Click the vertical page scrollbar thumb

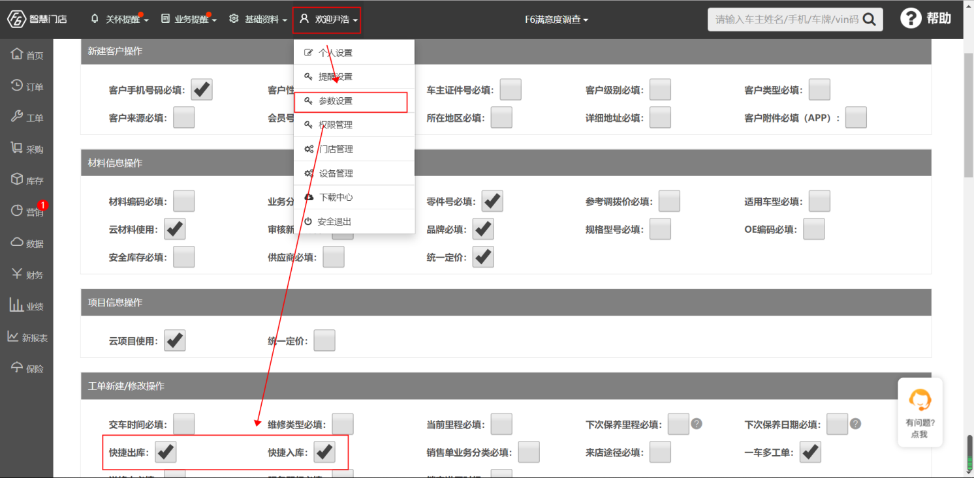[x=968, y=115]
